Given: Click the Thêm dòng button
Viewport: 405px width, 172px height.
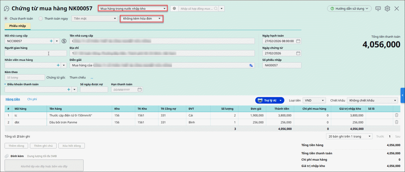Looking at the screenshot, I should point(16,146).
